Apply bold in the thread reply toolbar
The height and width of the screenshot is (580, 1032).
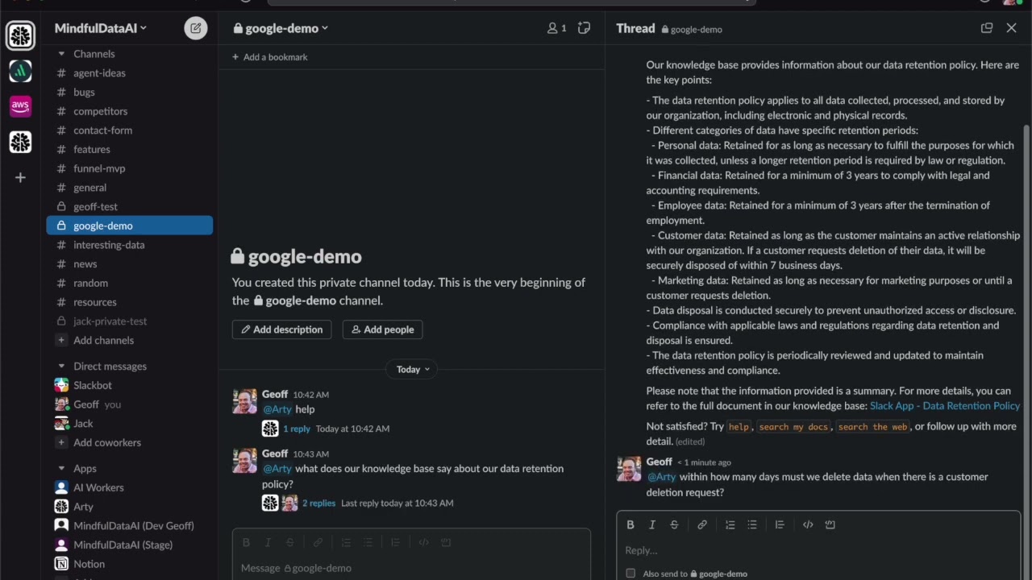(x=630, y=524)
